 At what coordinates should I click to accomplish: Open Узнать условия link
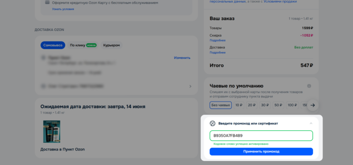[x=63, y=9]
